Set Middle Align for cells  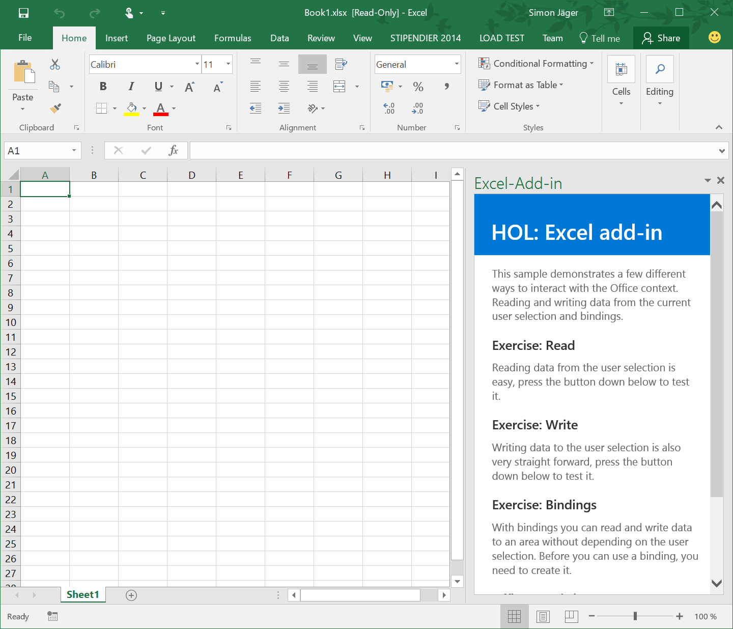click(x=284, y=64)
